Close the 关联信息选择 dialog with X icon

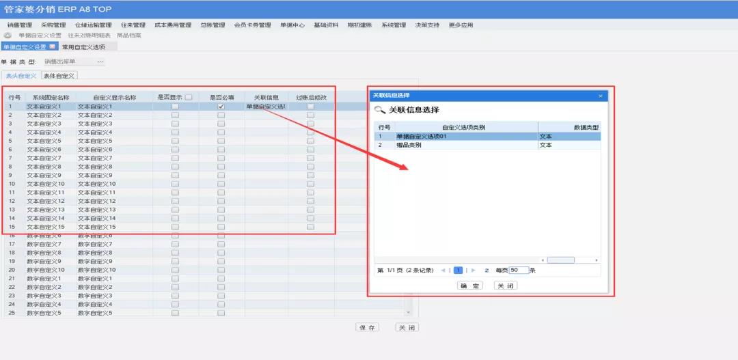point(600,96)
